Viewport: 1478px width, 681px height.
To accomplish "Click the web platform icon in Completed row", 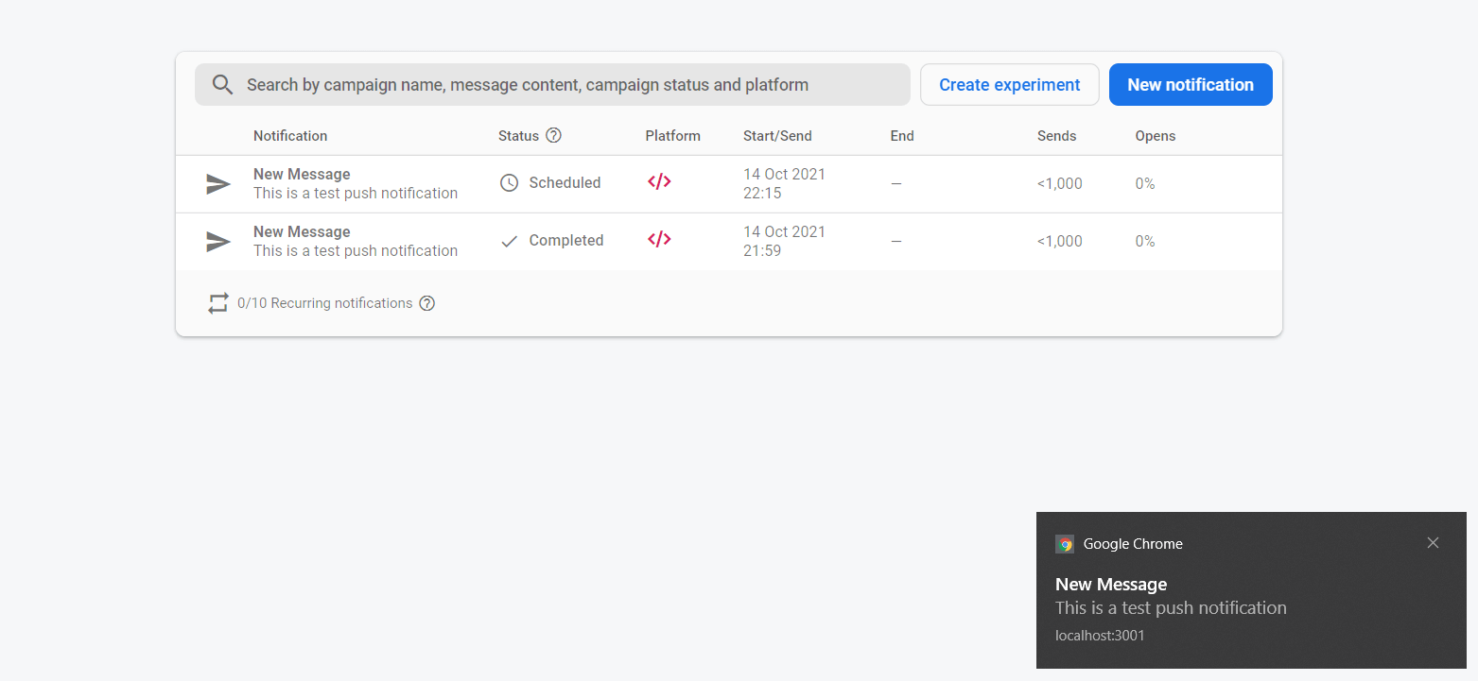I will coord(659,240).
